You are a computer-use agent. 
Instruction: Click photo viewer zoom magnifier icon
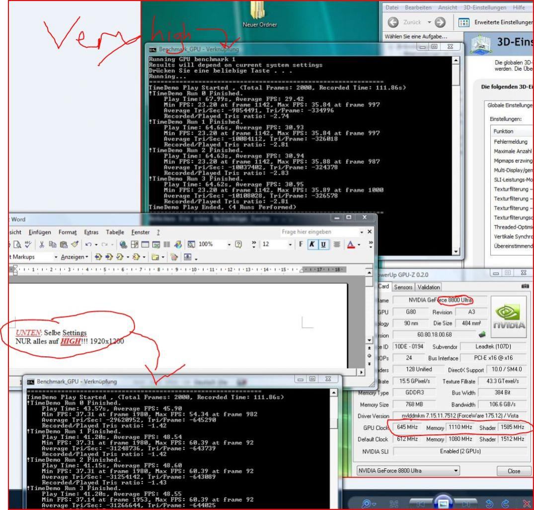tap(367, 504)
